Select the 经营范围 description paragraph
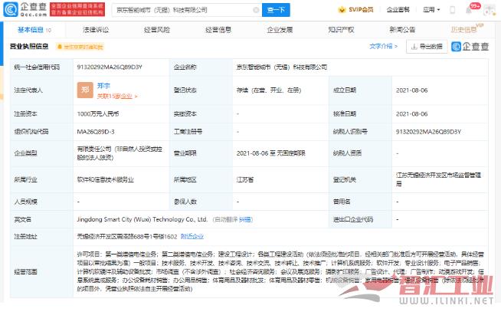Screen dimensions: 501x312 coord(280,271)
